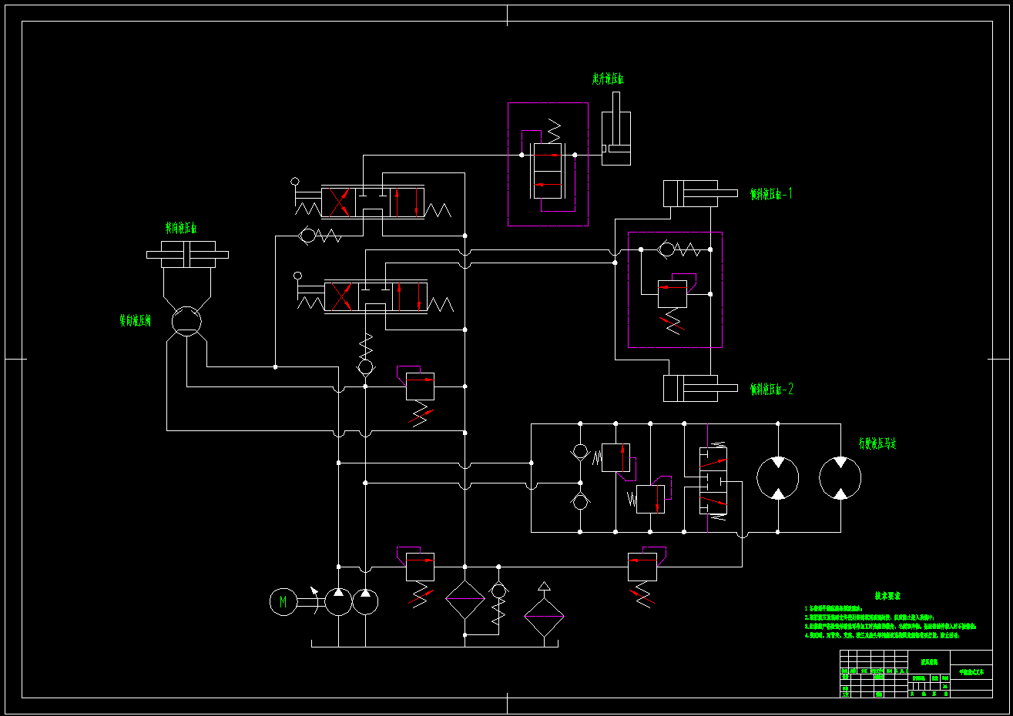Select the 技术要求 heading text
The image size is (1013, 716).
[887, 596]
